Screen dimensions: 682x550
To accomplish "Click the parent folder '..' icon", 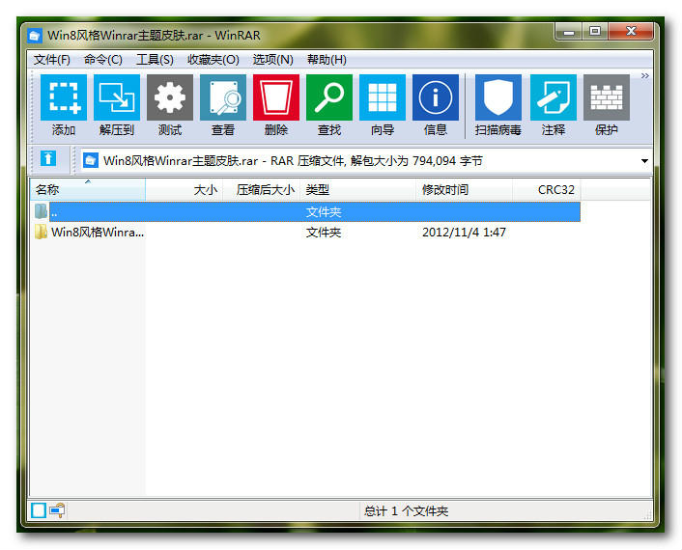I will [x=41, y=211].
